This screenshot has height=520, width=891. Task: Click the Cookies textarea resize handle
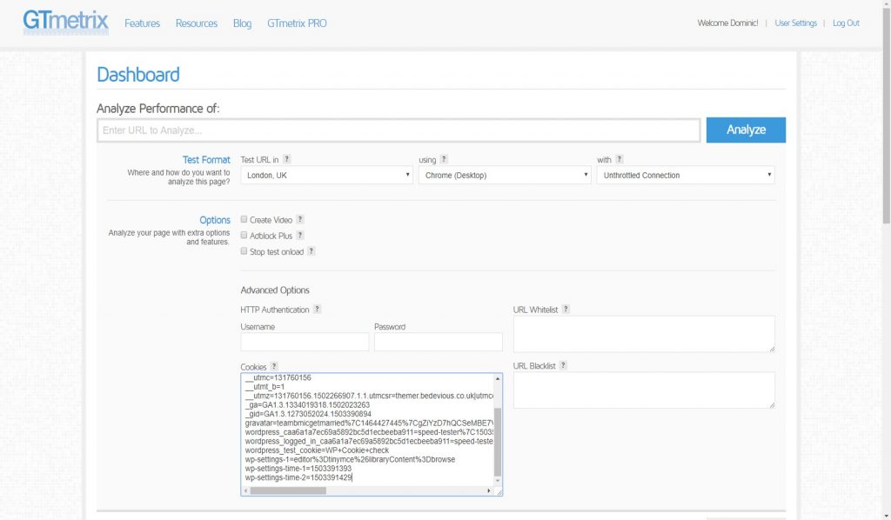point(499,492)
